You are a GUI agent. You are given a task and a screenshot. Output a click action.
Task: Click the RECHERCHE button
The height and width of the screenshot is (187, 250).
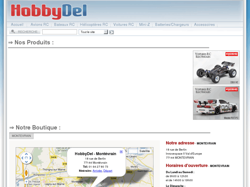[25, 32]
